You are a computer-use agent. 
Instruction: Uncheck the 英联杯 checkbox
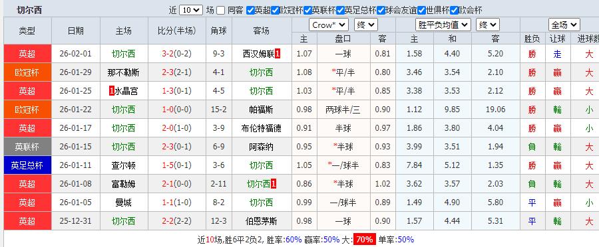point(307,11)
